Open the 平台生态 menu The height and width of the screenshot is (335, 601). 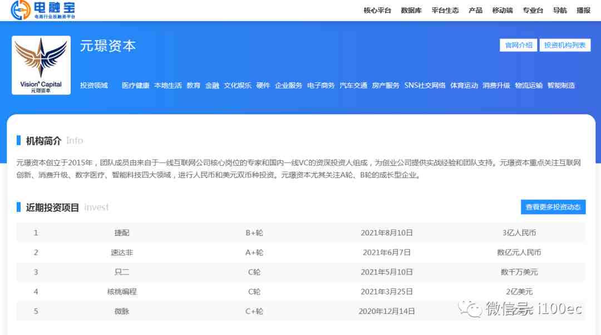tap(445, 11)
